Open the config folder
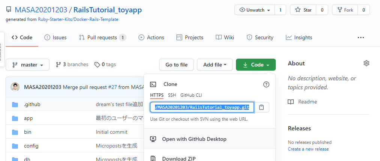Screen dimensions: 380x161 31,146
